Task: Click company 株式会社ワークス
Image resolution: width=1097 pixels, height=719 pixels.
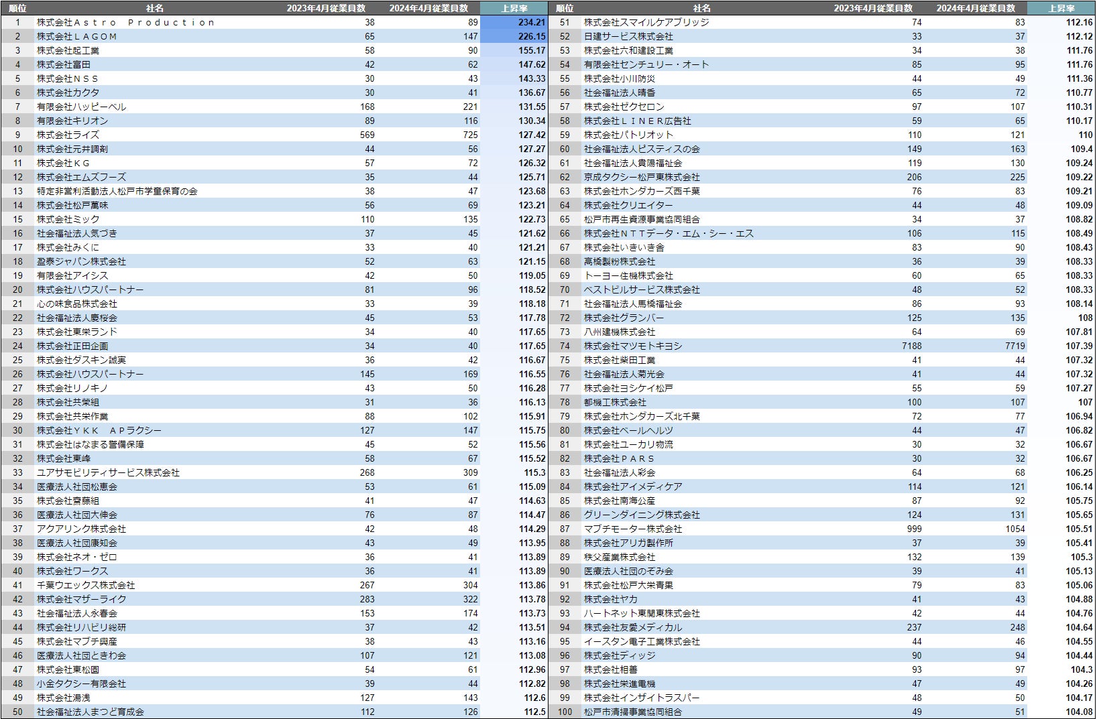Action: pyautogui.click(x=72, y=571)
